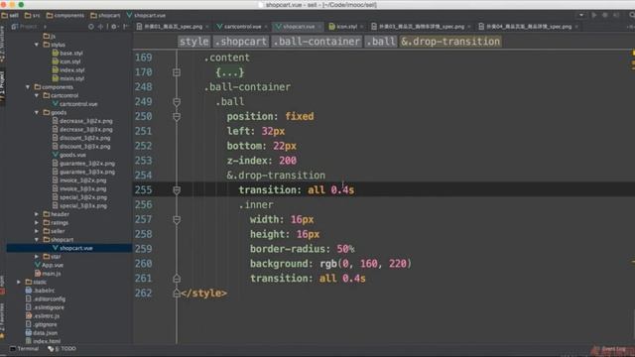Select App.vue file
Image resolution: width=635 pixels, height=357 pixels.
coord(49,265)
